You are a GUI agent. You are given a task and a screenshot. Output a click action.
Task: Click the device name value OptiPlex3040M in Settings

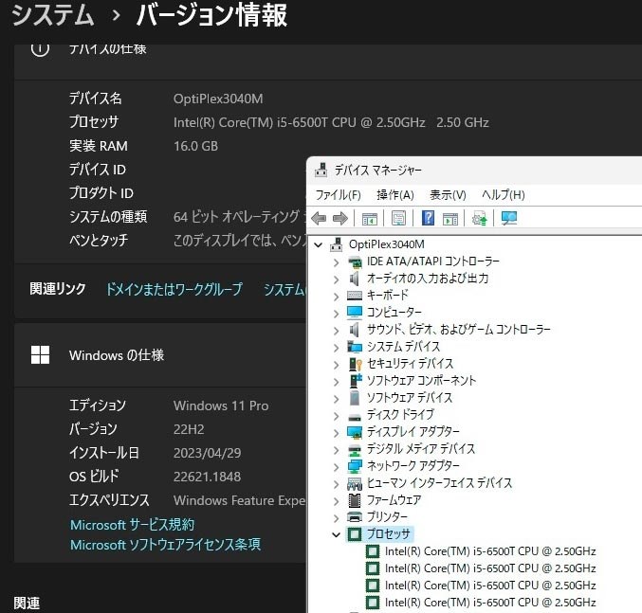click(x=218, y=99)
